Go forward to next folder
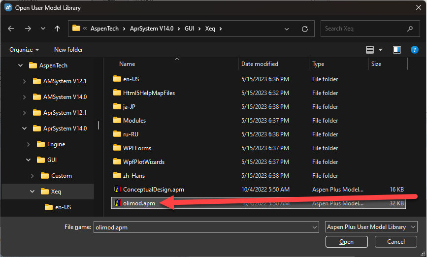Image resolution: width=427 pixels, height=258 pixels. (28, 29)
